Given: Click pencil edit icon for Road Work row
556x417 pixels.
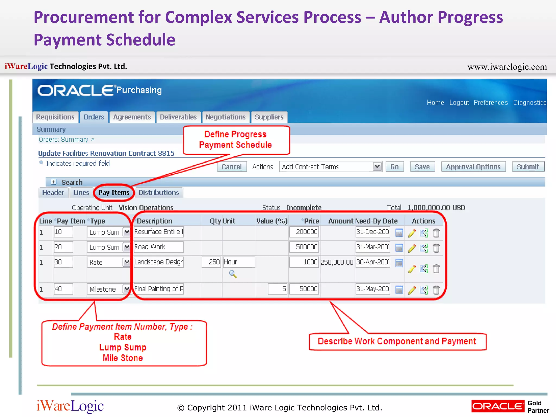Looking at the screenshot, I should [x=412, y=248].
